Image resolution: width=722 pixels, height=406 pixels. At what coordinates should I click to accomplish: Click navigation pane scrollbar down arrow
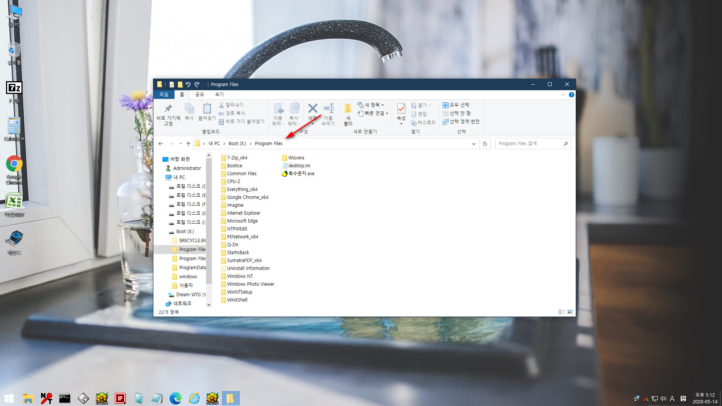[209, 305]
